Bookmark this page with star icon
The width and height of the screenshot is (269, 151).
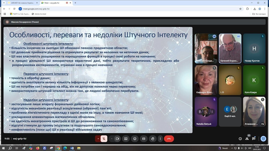(240, 9)
